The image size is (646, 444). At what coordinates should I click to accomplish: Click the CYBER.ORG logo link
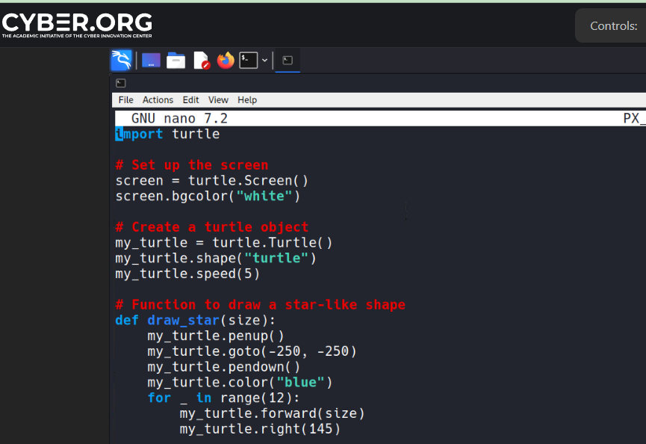pos(77,25)
